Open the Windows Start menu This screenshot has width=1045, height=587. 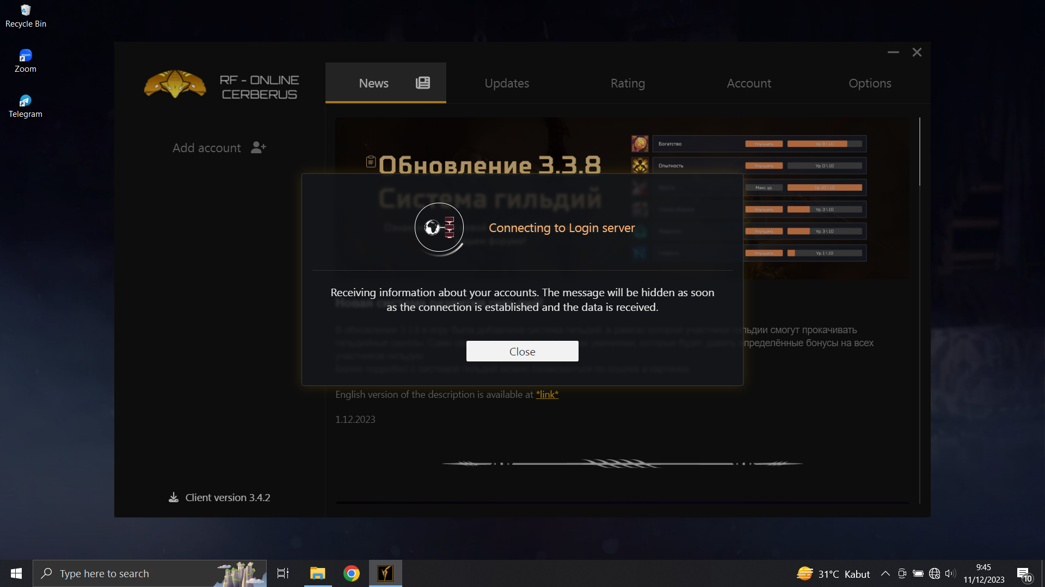pyautogui.click(x=16, y=573)
